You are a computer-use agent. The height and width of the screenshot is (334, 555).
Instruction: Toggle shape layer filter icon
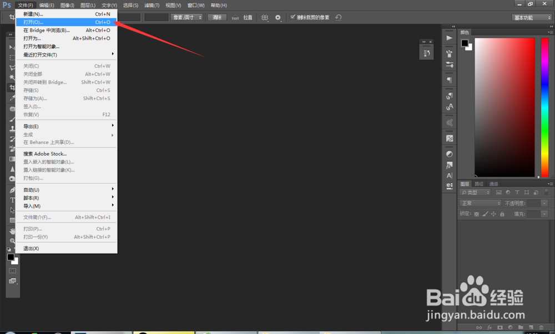point(527,192)
